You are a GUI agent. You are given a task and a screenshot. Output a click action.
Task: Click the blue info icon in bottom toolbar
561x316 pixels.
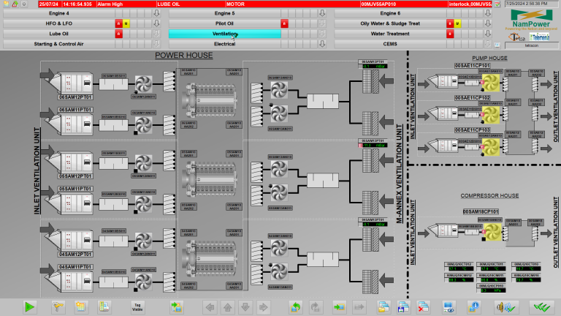[473, 306]
